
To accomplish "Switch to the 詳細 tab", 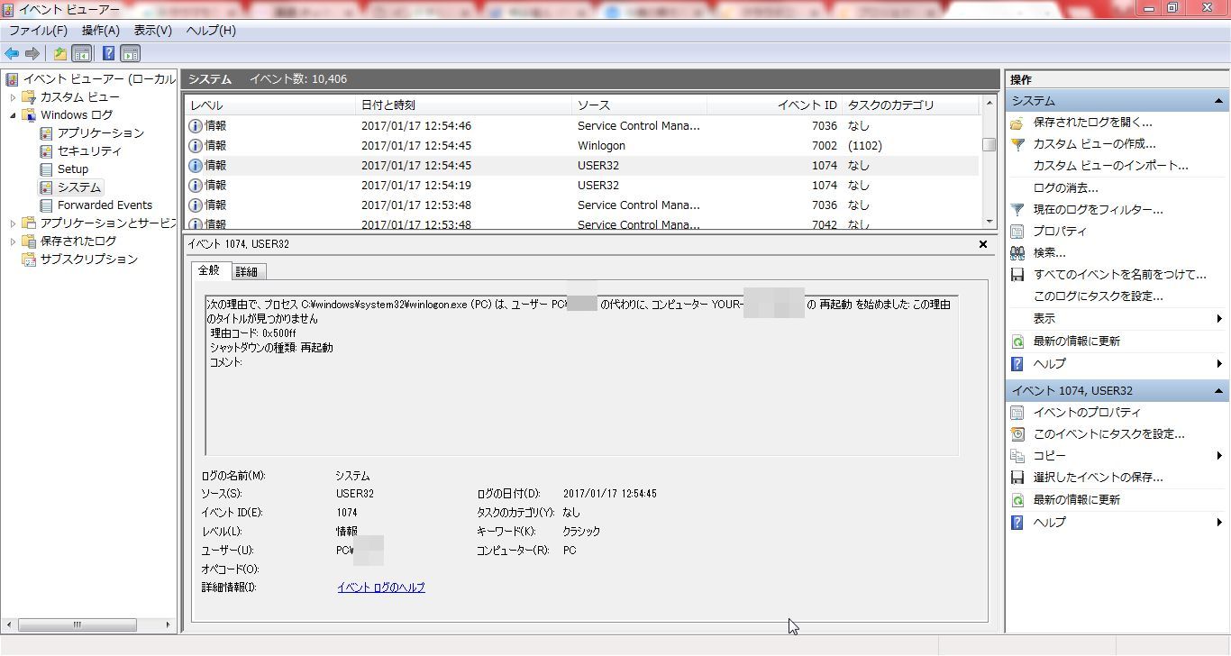I will (246, 271).
